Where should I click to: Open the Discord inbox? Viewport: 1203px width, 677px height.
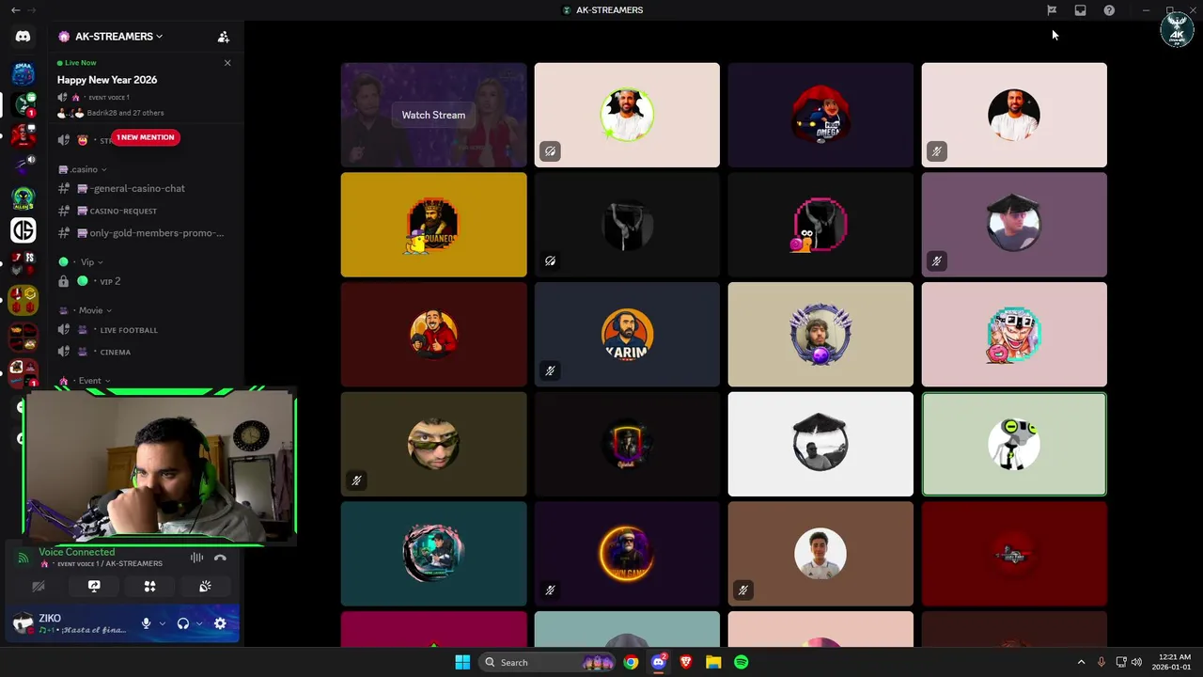click(x=1080, y=10)
